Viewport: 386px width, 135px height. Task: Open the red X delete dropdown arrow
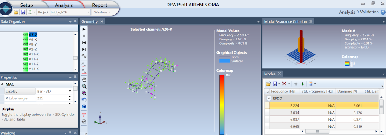289,84
